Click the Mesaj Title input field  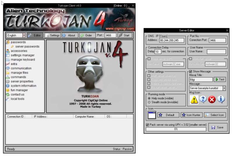(x=201, y=80)
